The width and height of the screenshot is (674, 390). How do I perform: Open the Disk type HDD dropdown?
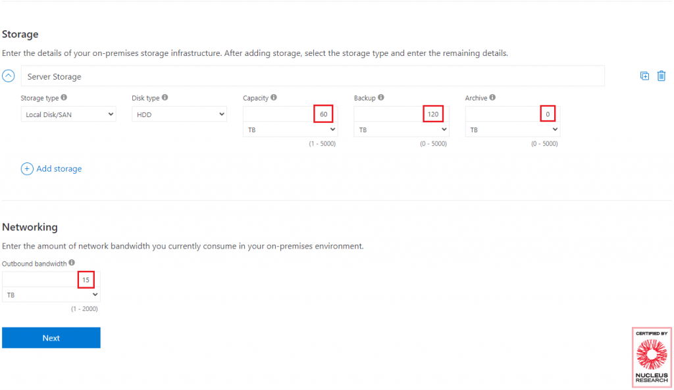[179, 114]
